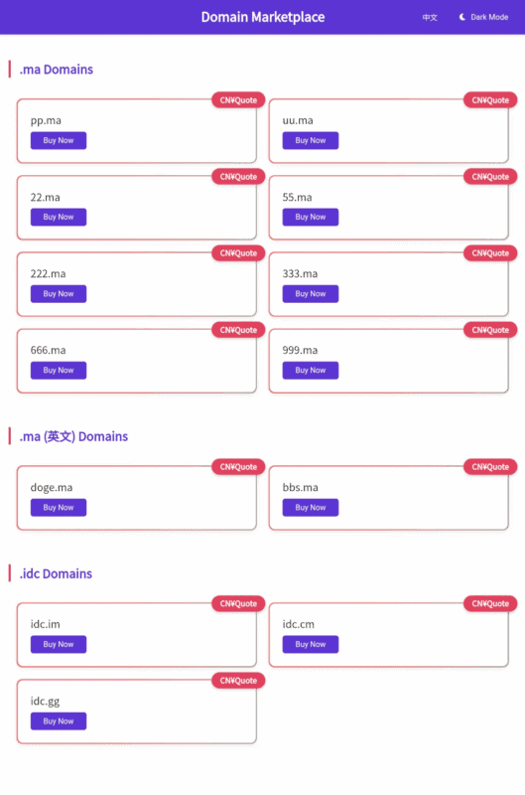Click Buy Now under 999.ma
This screenshot has height=795, width=525.
click(311, 371)
